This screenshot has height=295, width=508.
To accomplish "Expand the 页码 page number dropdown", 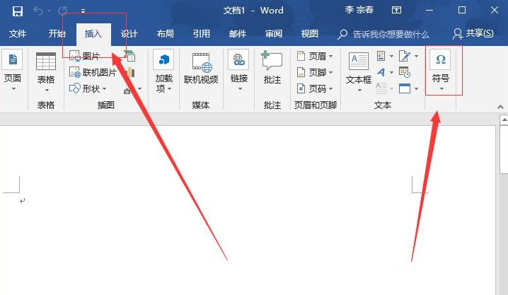I will (315, 88).
